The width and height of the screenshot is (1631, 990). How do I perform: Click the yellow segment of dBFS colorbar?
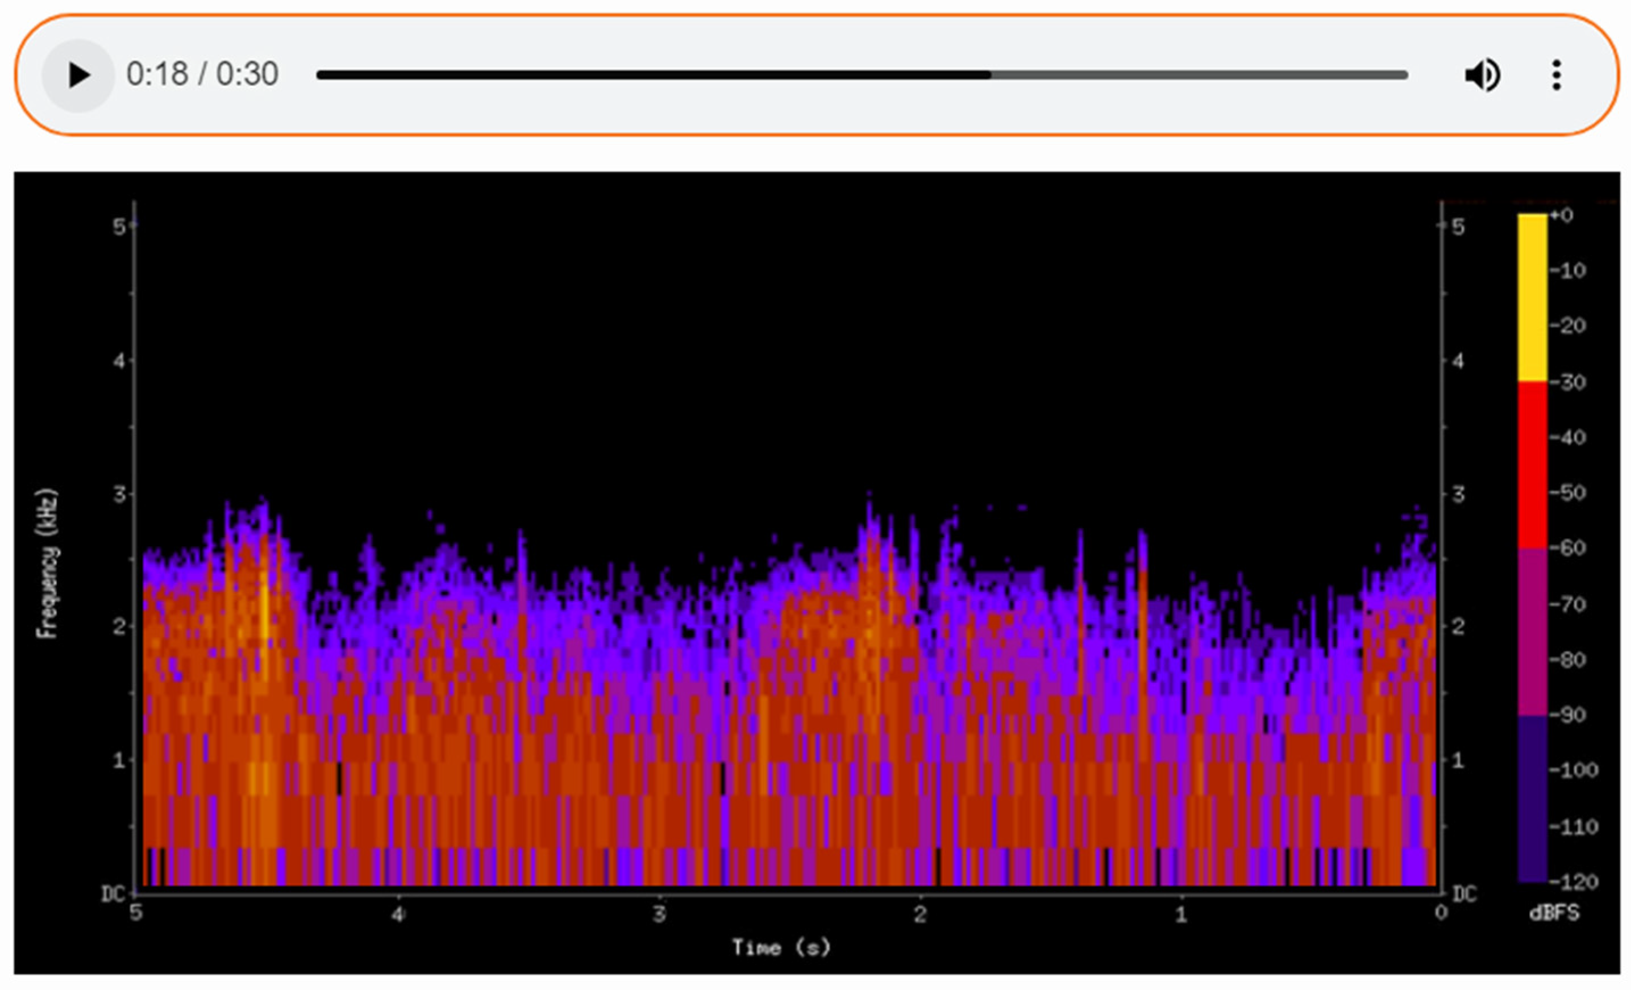click(x=1532, y=298)
